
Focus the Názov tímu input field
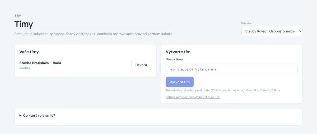pyautogui.click(x=232, y=69)
